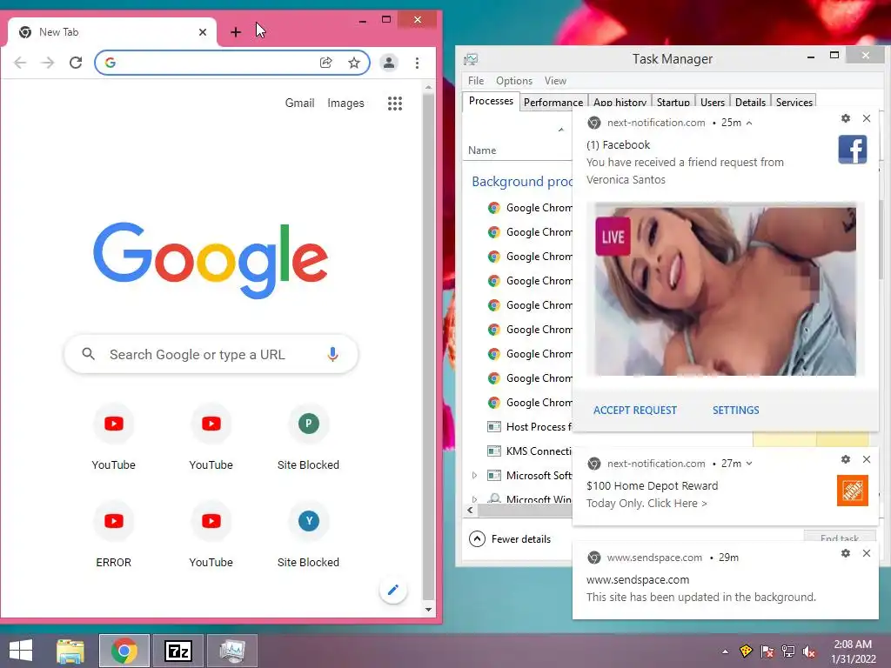Open File Explorer from taskbar
This screenshot has height=668, width=891.
pyautogui.click(x=70, y=651)
